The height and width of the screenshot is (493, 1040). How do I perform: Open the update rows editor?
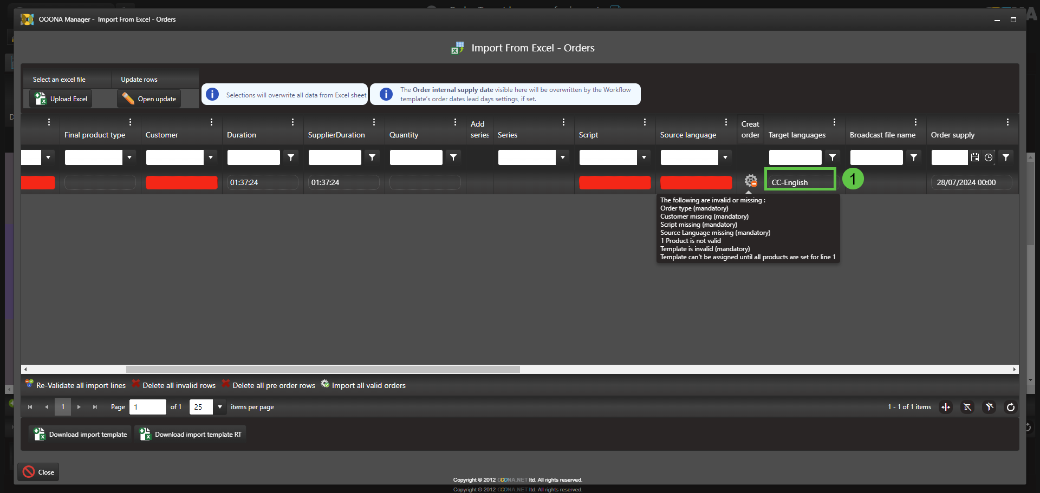point(149,99)
